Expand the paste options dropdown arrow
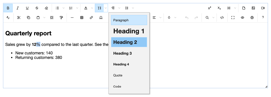The image size is (271, 97). (44, 18)
